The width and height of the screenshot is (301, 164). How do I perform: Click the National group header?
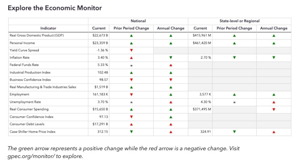pyautogui.click(x=138, y=21)
